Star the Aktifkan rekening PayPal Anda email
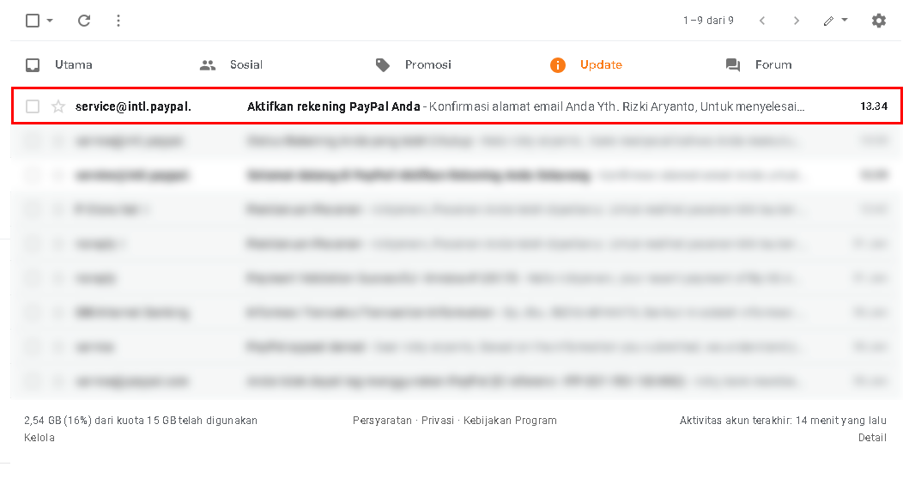The height and width of the screenshot is (491, 915). point(58,106)
